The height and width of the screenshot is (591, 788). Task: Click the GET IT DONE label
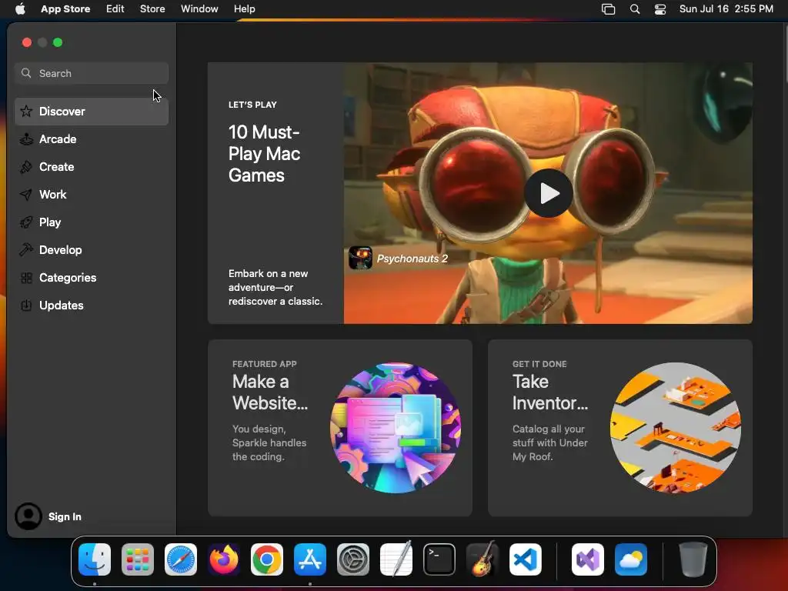[539, 364]
